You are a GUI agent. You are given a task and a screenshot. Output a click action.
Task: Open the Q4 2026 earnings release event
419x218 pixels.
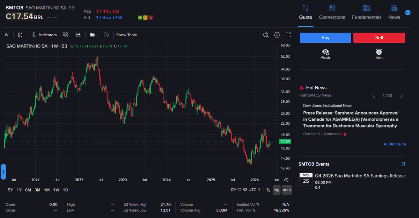(360, 176)
